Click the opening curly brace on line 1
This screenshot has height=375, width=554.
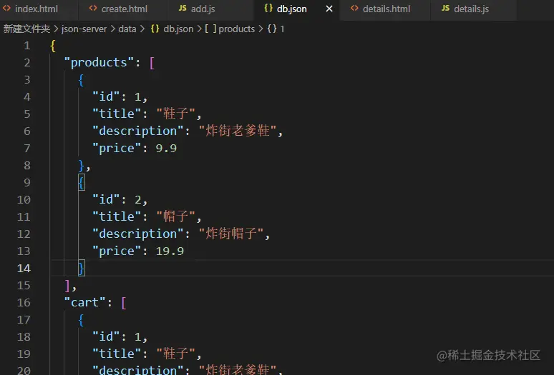(x=53, y=46)
